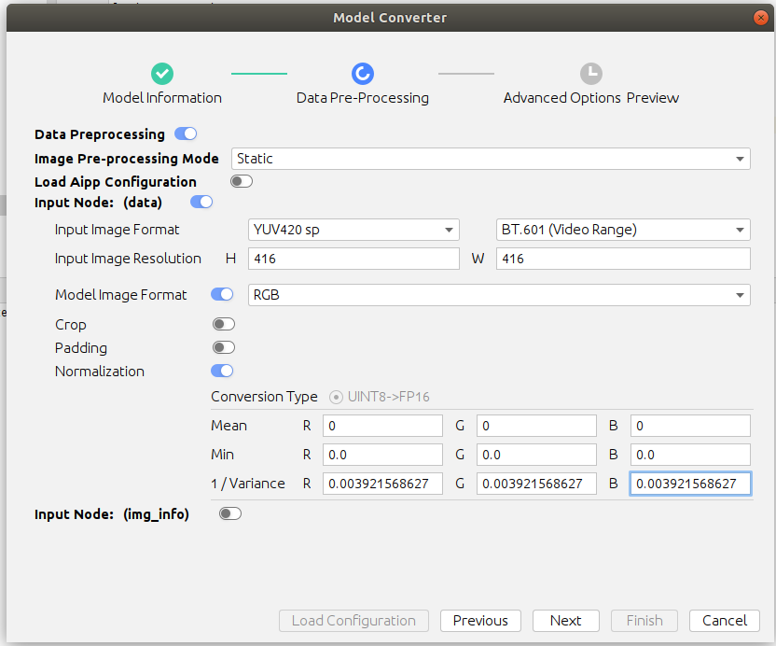
Task: Click the green Model Information checkmark icon
Action: pyautogui.click(x=162, y=74)
